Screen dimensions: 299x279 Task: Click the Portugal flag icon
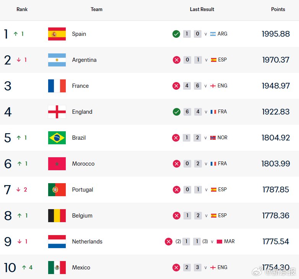pos(57,190)
